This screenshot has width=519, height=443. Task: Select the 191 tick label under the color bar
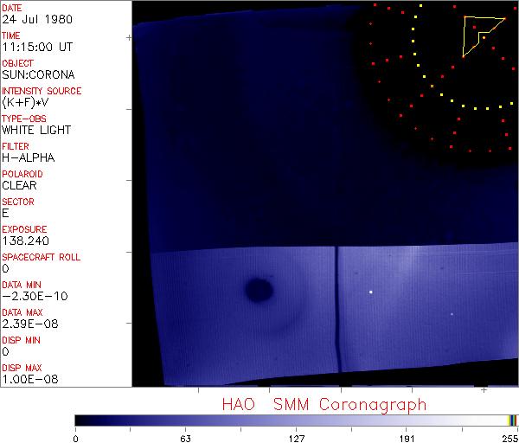pyautogui.click(x=407, y=438)
